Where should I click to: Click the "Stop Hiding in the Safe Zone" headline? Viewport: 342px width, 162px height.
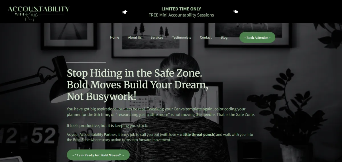click(135, 73)
